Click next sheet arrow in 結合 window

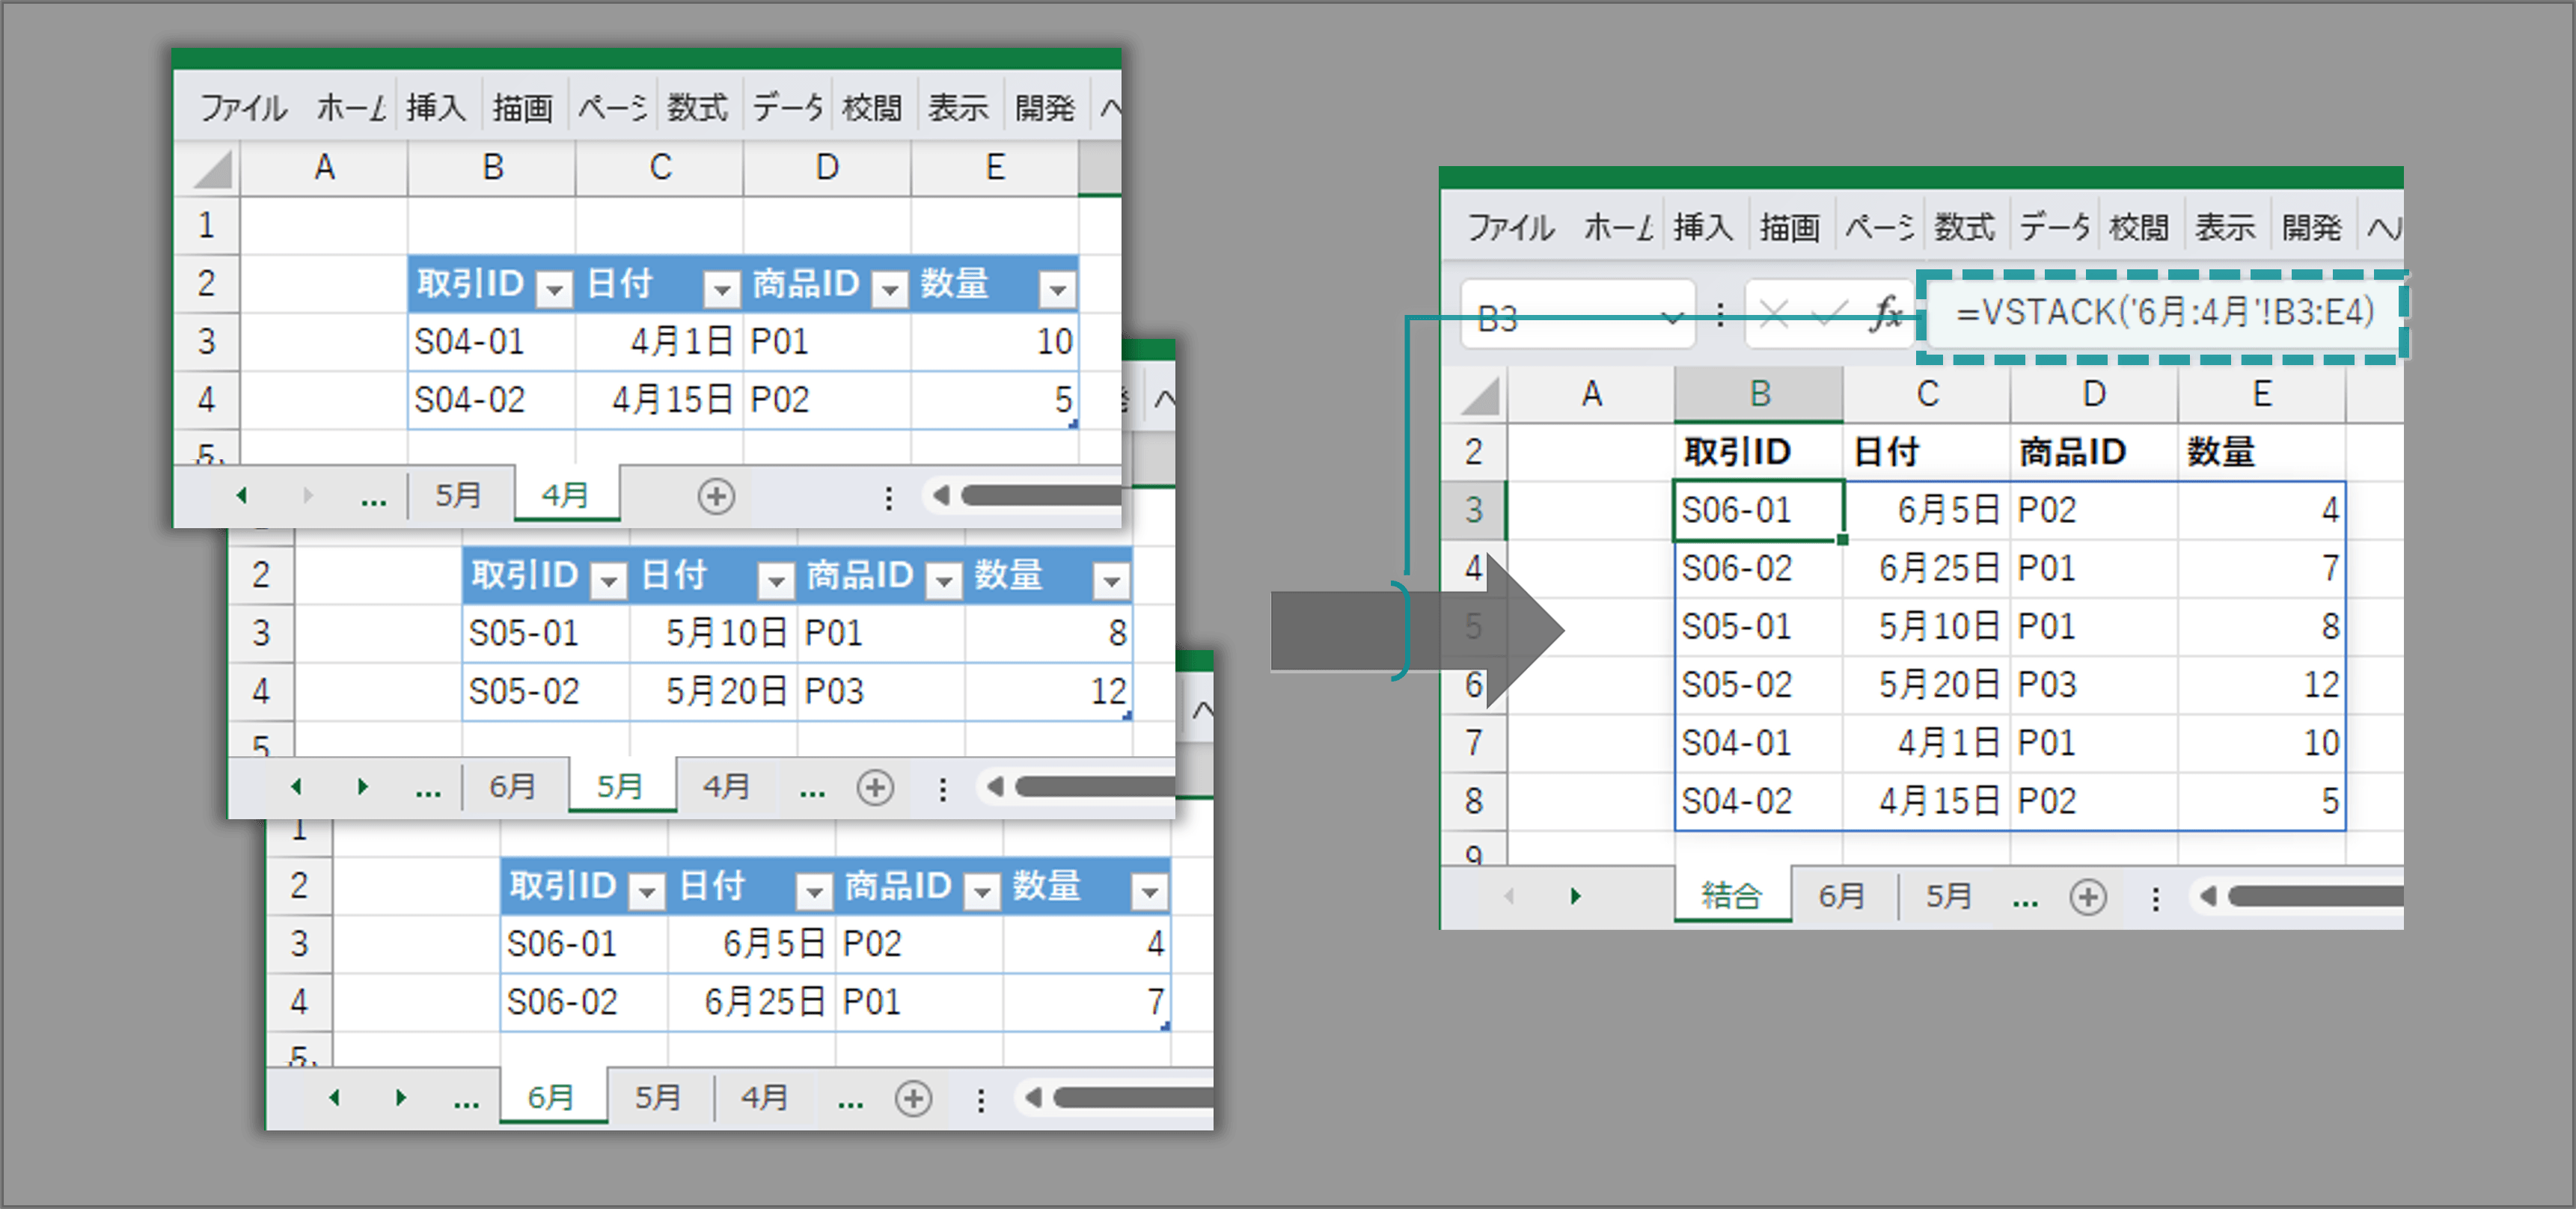click(1575, 895)
